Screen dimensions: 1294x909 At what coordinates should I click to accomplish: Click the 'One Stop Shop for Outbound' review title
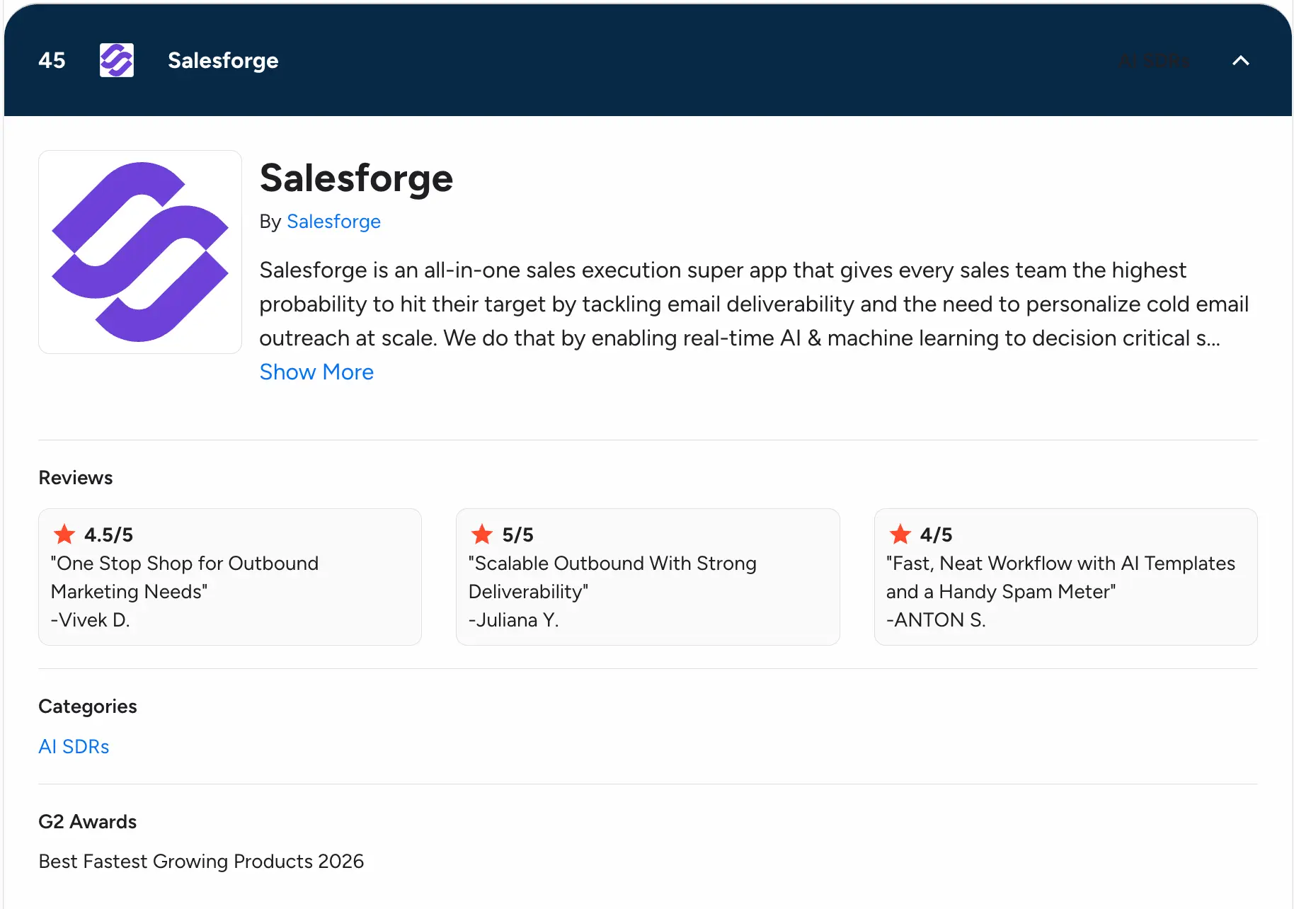(185, 578)
